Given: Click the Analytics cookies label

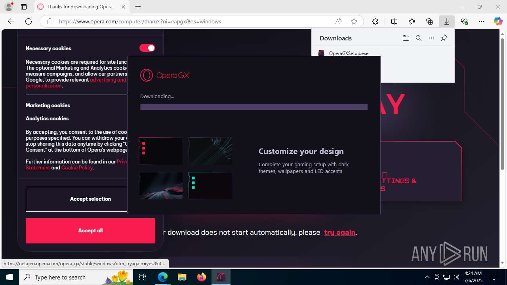Looking at the screenshot, I should coord(47,118).
